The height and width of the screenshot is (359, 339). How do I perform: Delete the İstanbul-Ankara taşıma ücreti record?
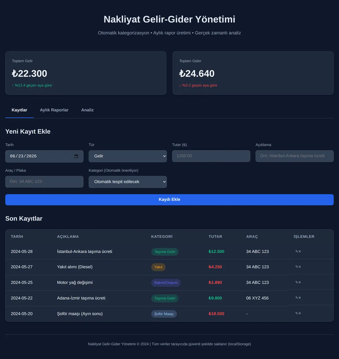[300, 251]
